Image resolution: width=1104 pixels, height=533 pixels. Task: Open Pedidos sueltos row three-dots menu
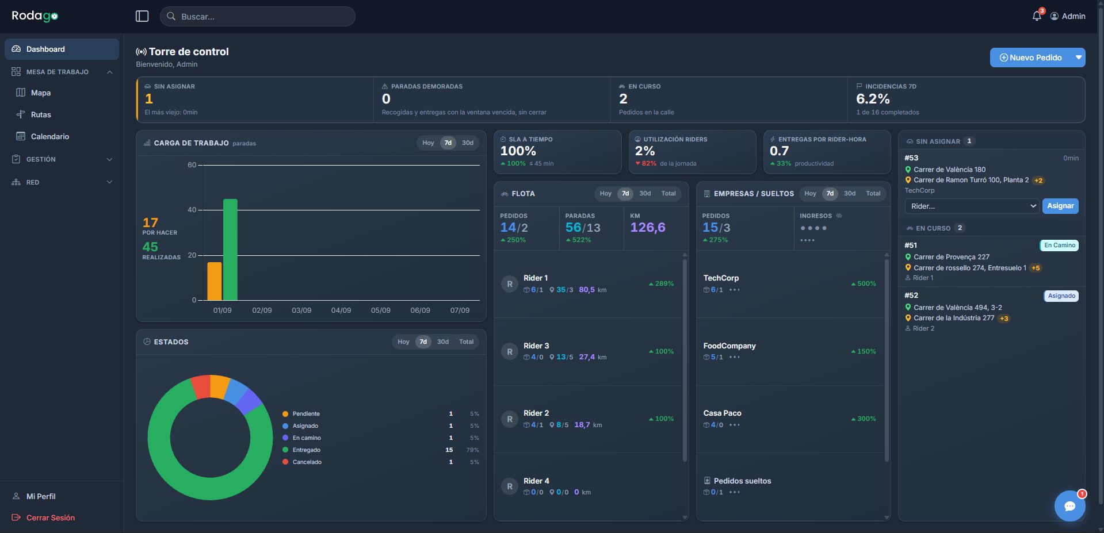[735, 492]
